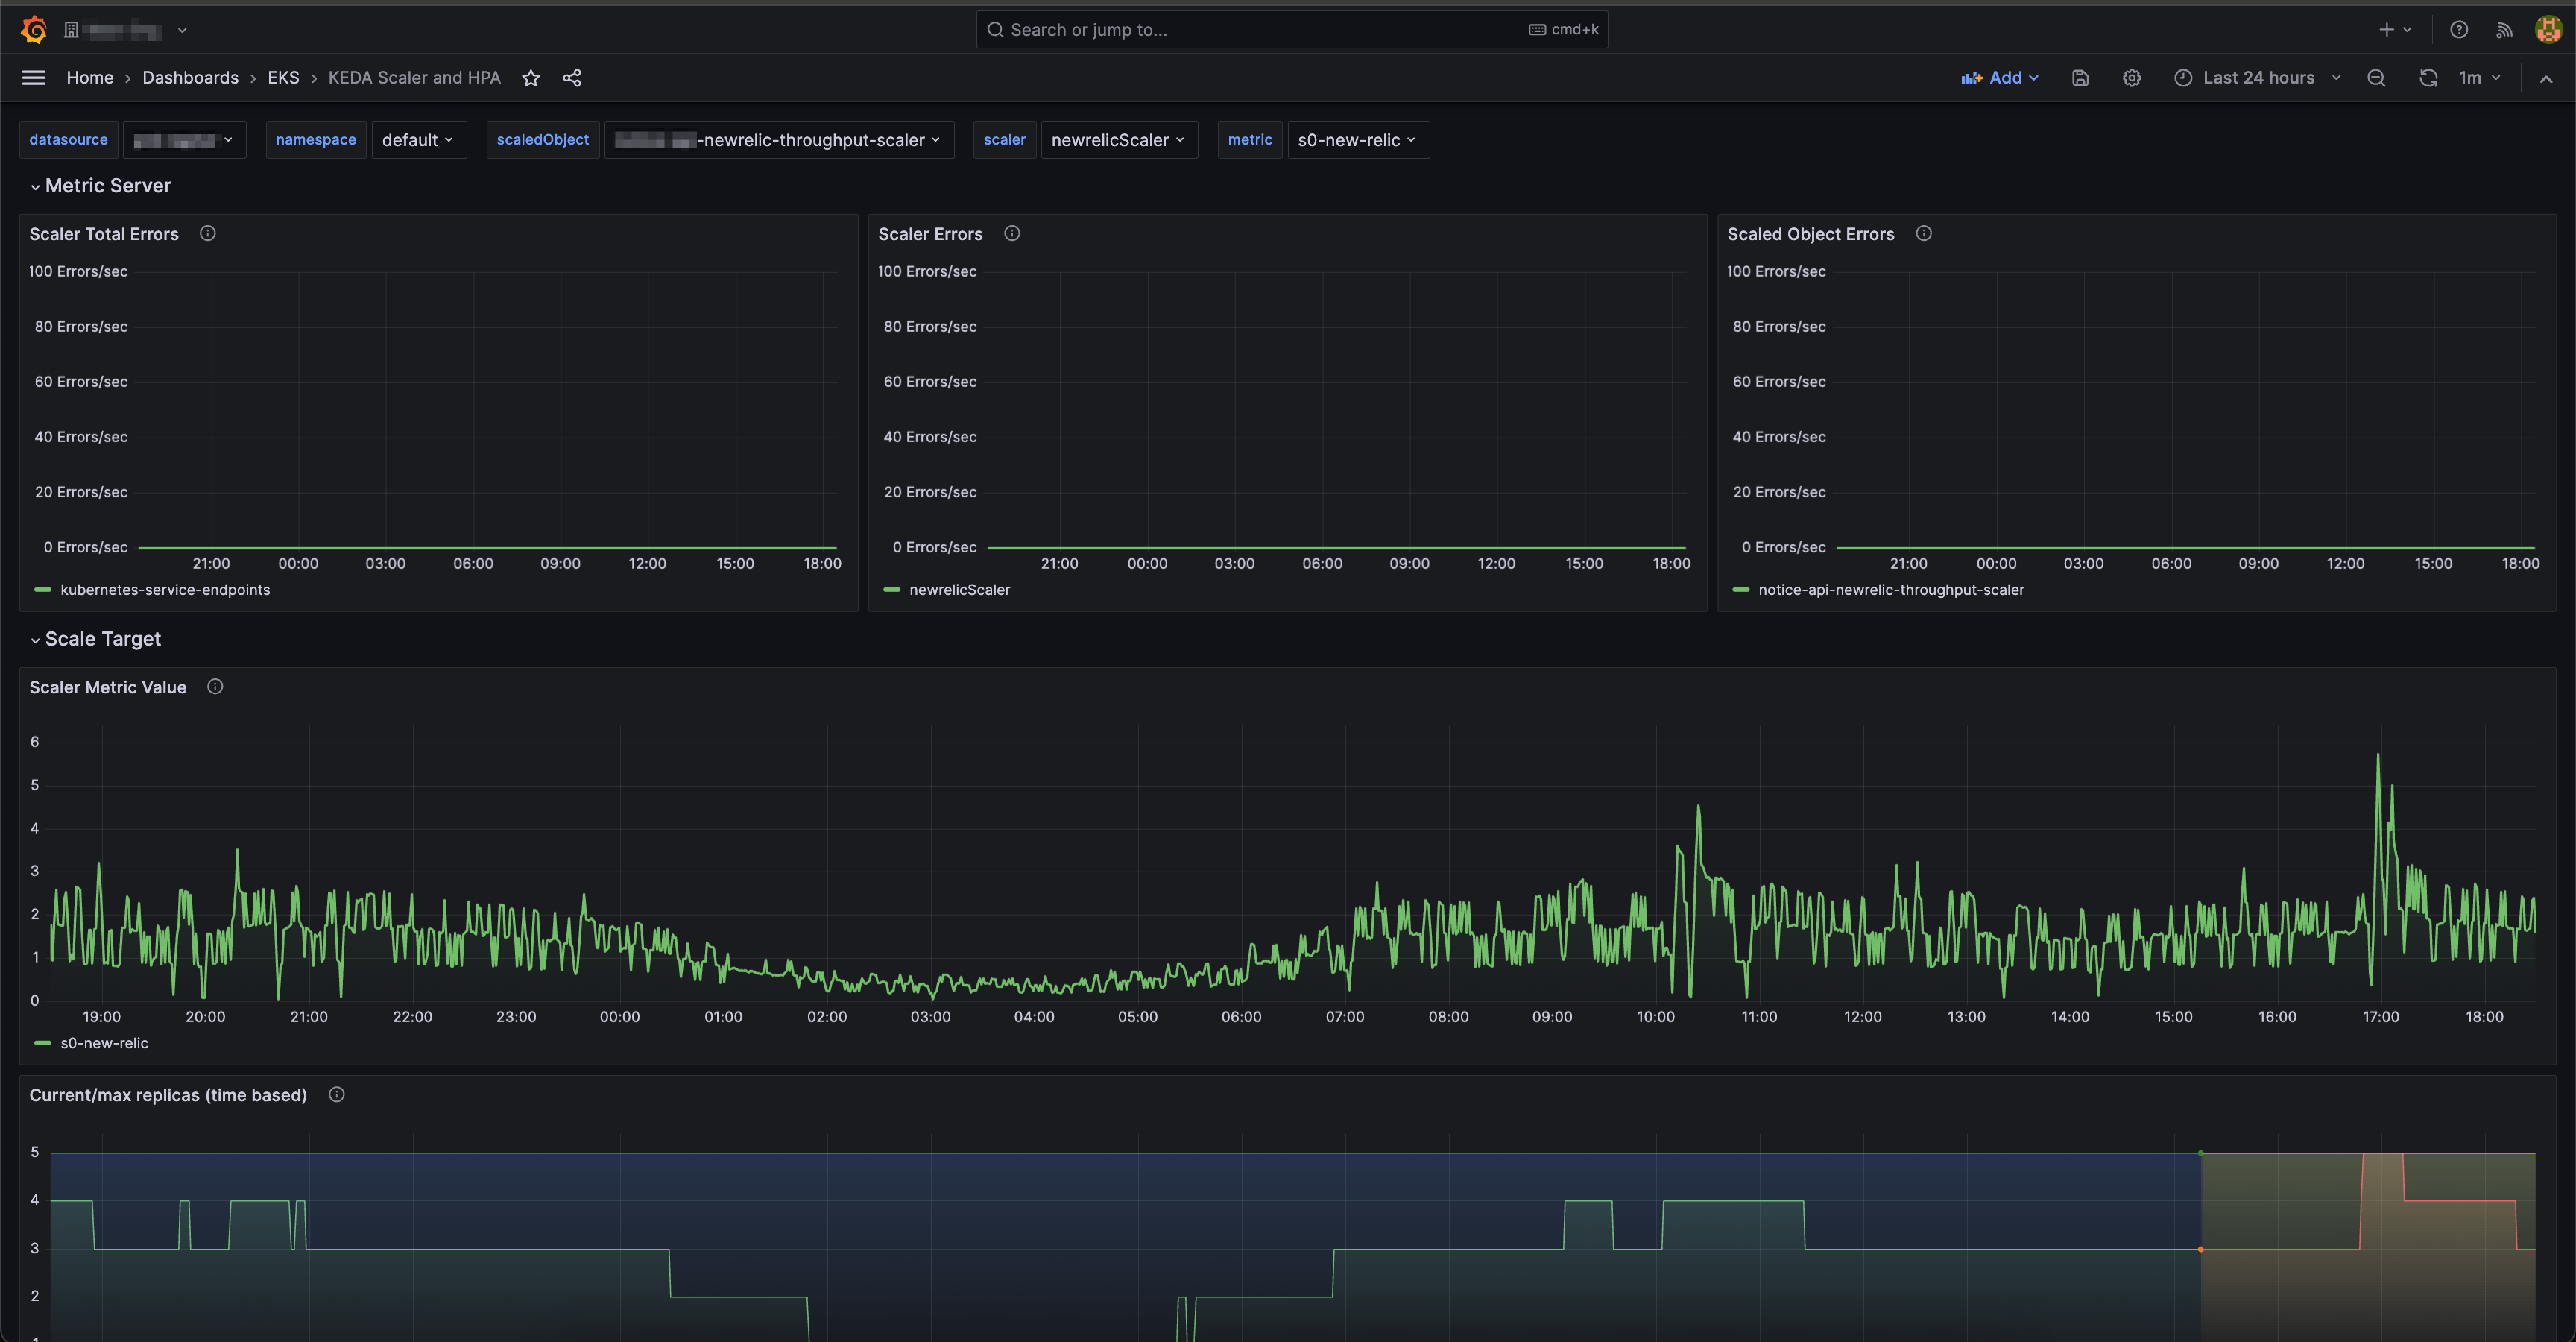Click the Add button in the toolbar
The width and height of the screenshot is (2576, 1342).
coord(2000,77)
